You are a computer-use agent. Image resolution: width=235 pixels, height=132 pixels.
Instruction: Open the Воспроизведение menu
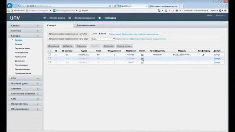(x=85, y=18)
